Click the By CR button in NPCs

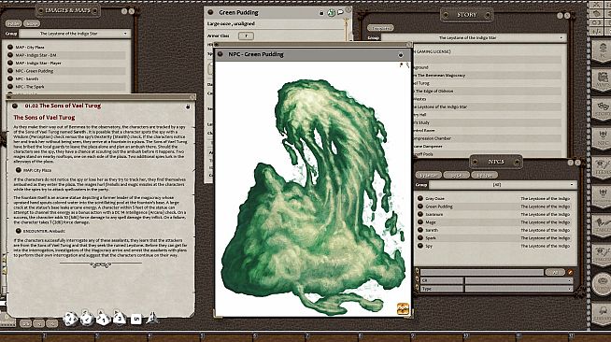(x=456, y=176)
